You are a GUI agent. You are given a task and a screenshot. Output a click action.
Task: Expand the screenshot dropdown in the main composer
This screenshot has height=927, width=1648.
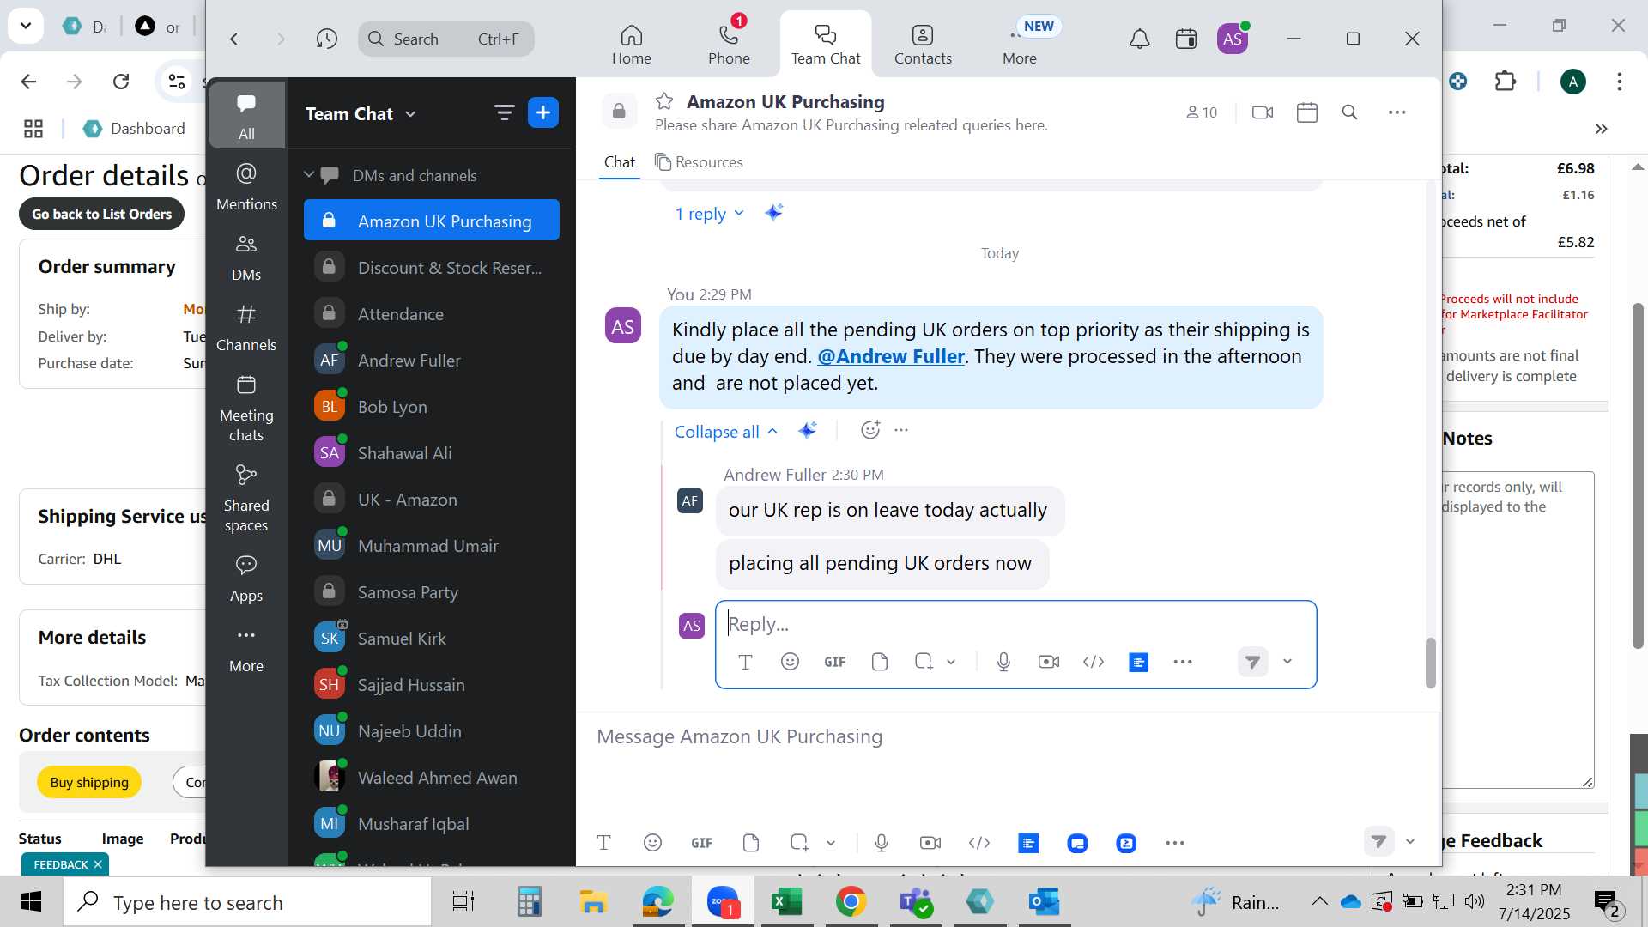coord(830,843)
